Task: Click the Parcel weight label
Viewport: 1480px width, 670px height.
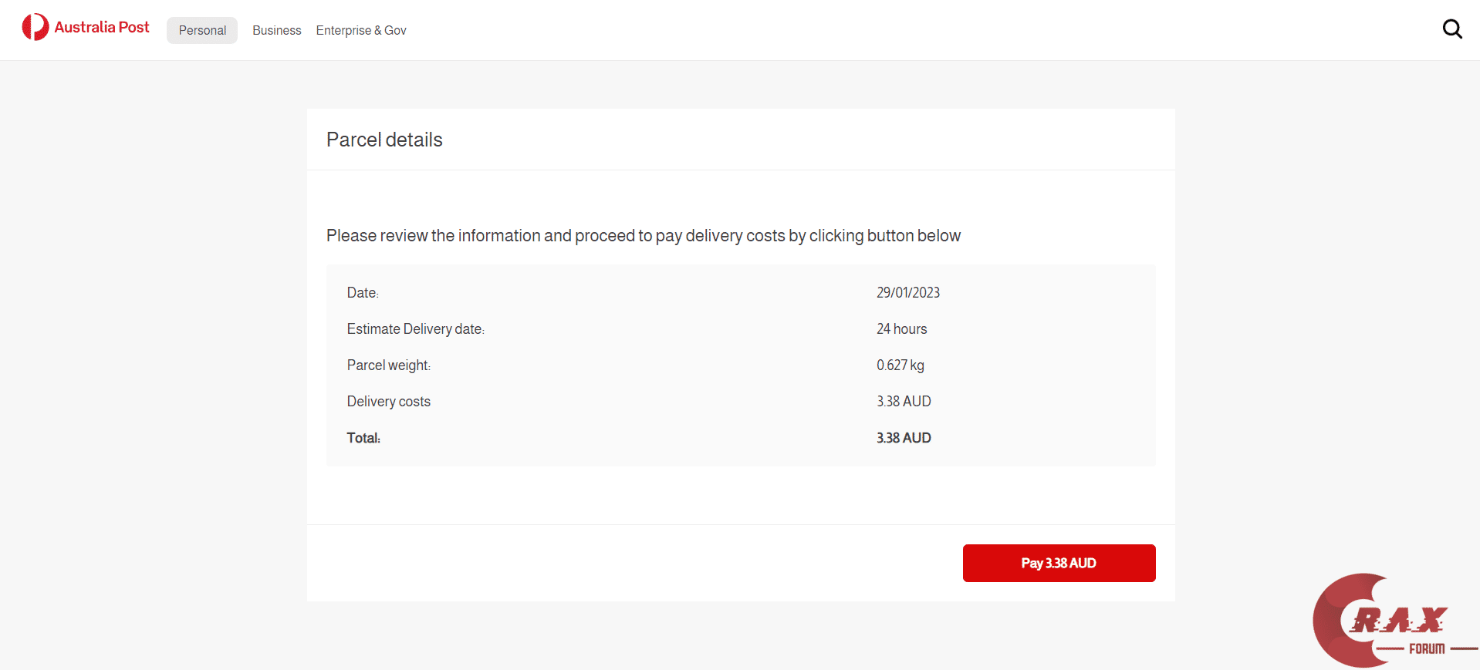Action: coord(388,365)
